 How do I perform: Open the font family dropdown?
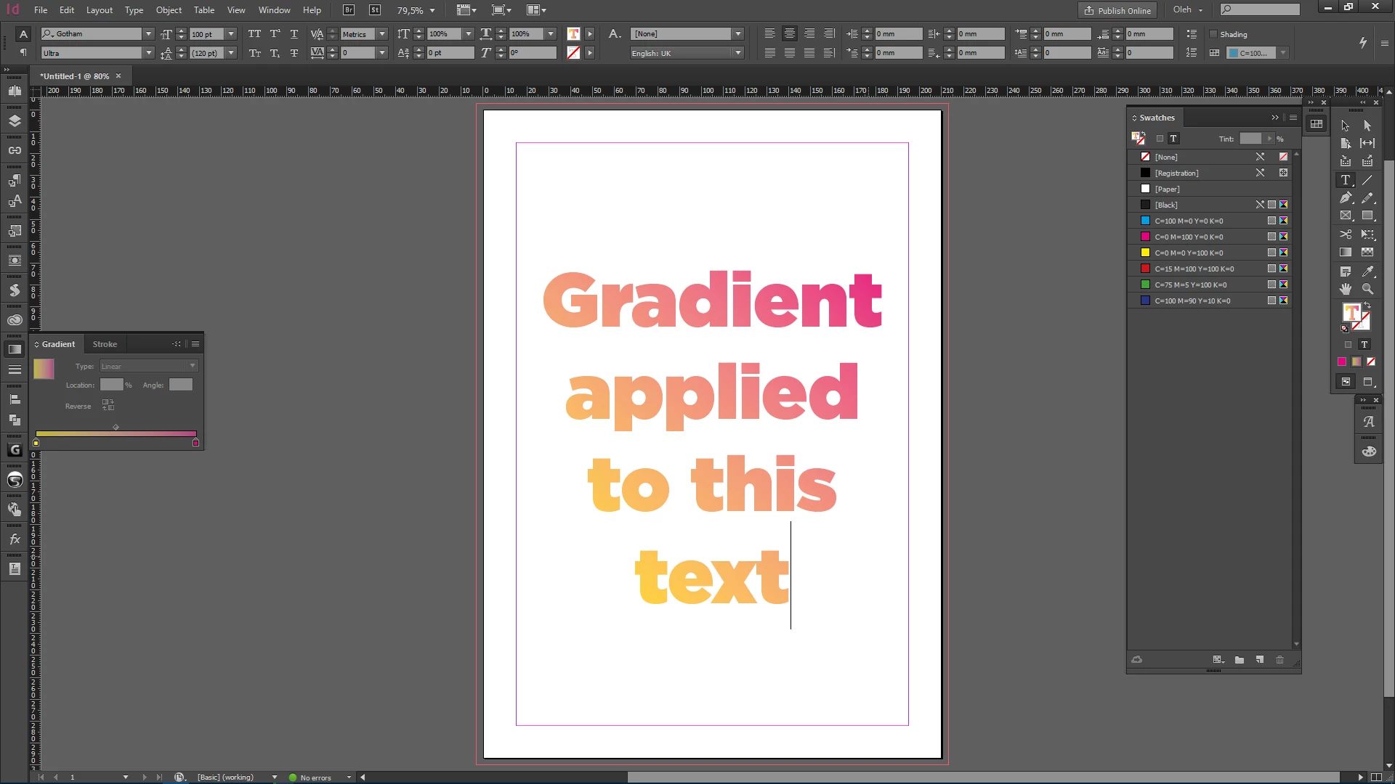[148, 34]
